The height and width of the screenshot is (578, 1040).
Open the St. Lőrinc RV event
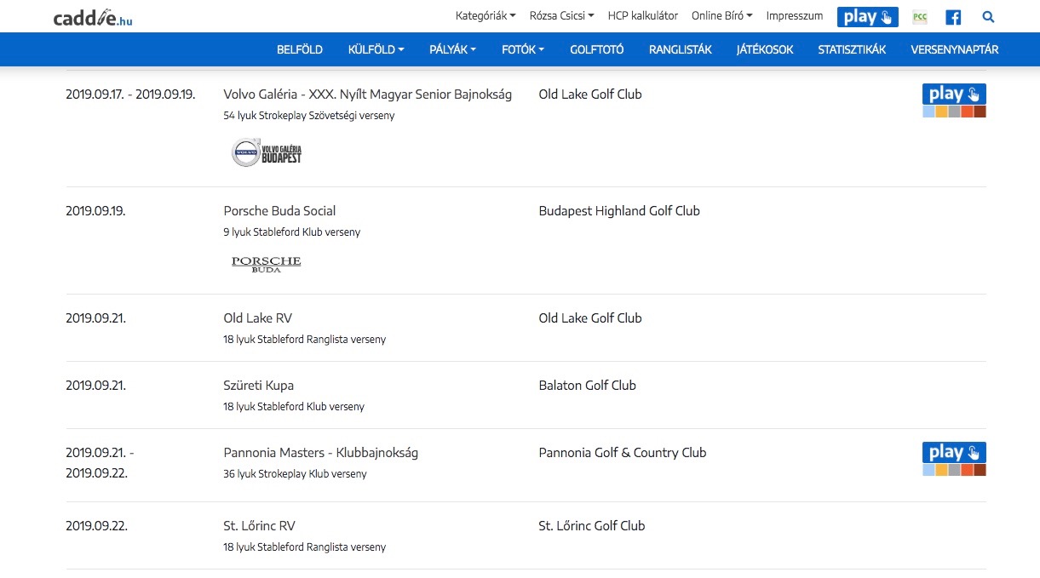260,526
